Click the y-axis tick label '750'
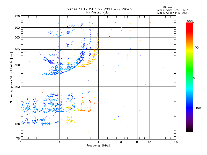 tap(17, 16)
